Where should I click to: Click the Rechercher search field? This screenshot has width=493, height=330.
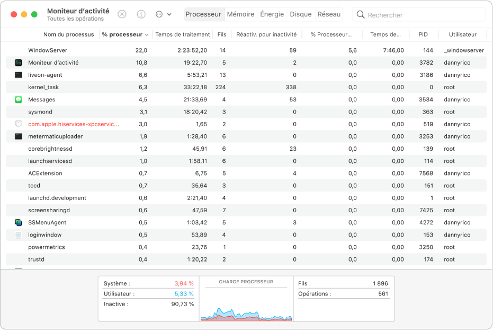coord(419,15)
